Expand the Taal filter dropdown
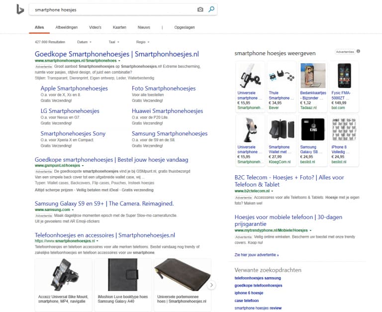The width and height of the screenshot is (382, 312). (x=114, y=42)
